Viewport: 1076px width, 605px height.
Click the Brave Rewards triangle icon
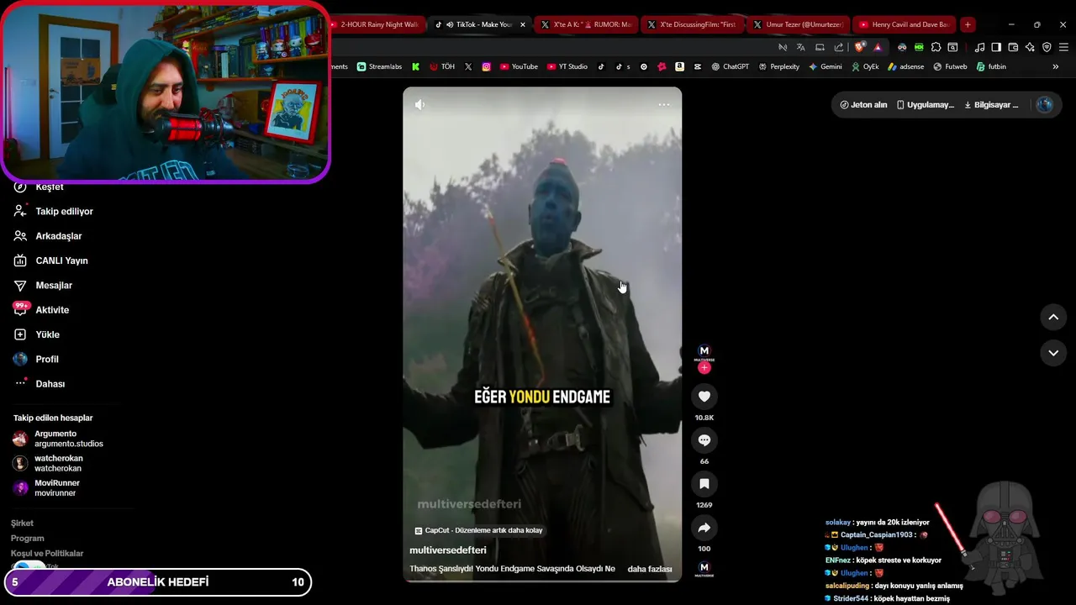coord(878,47)
